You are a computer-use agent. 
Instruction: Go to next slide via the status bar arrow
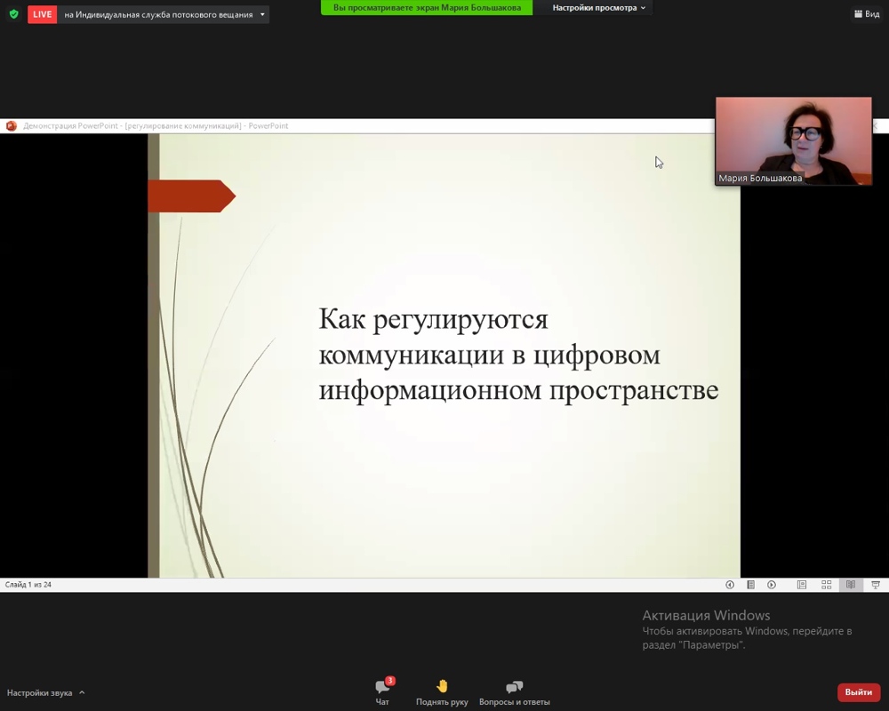coord(772,585)
